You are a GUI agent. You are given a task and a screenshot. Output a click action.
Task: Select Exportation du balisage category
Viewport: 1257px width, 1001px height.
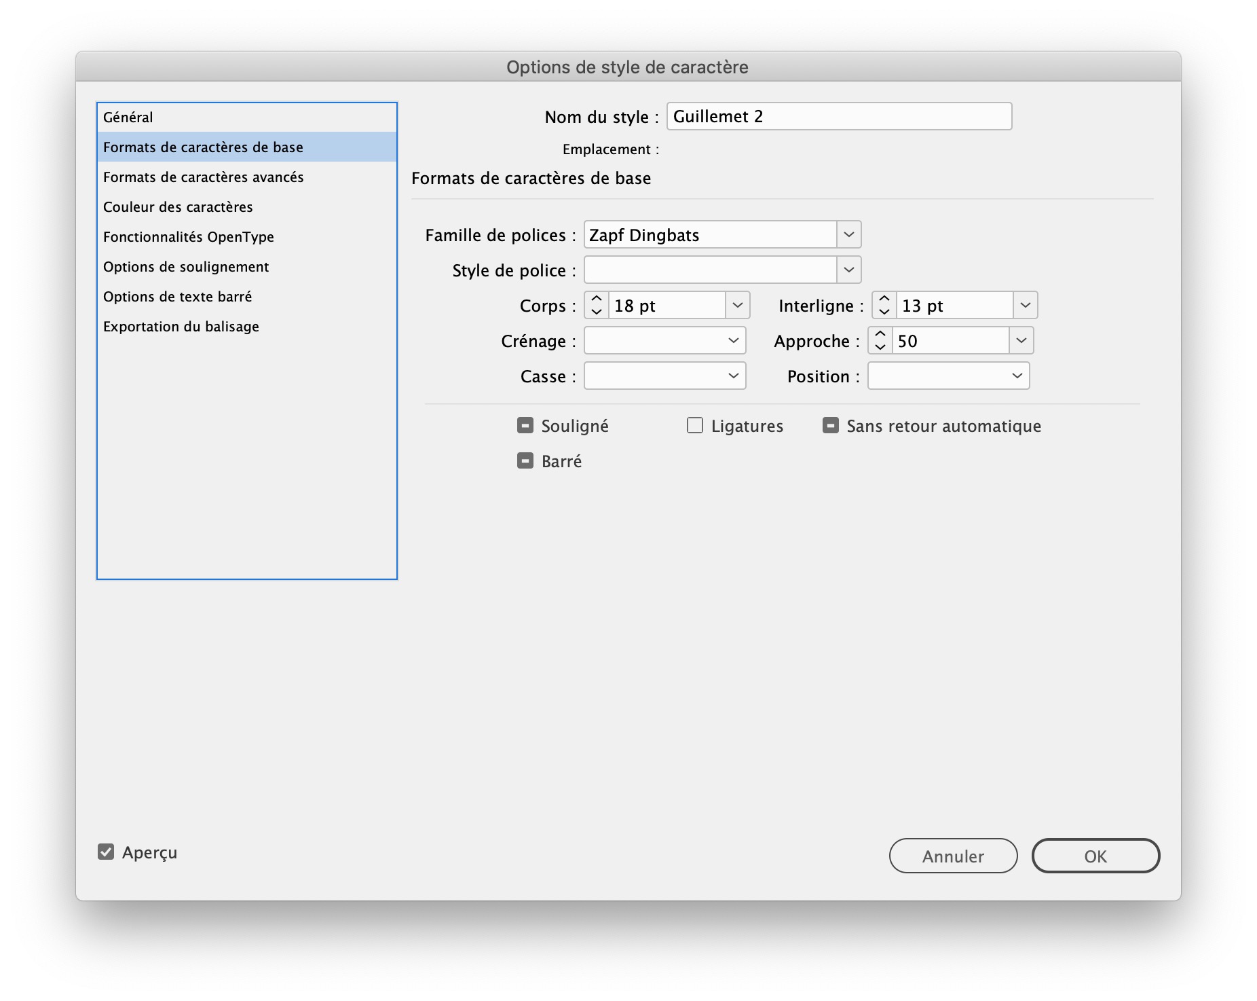(181, 326)
